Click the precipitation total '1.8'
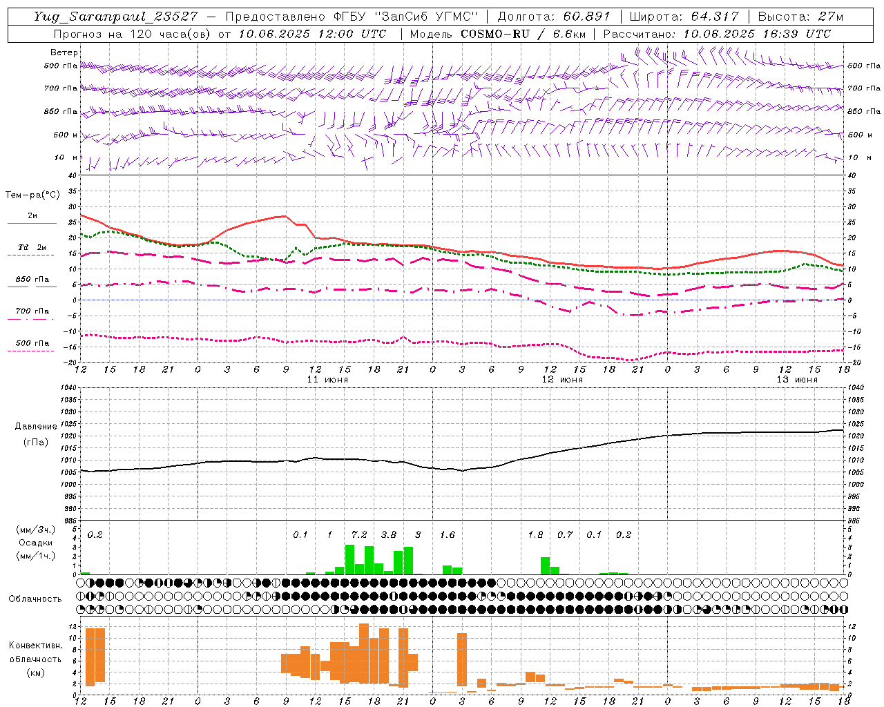The width and height of the screenshot is (884, 707). point(535,535)
